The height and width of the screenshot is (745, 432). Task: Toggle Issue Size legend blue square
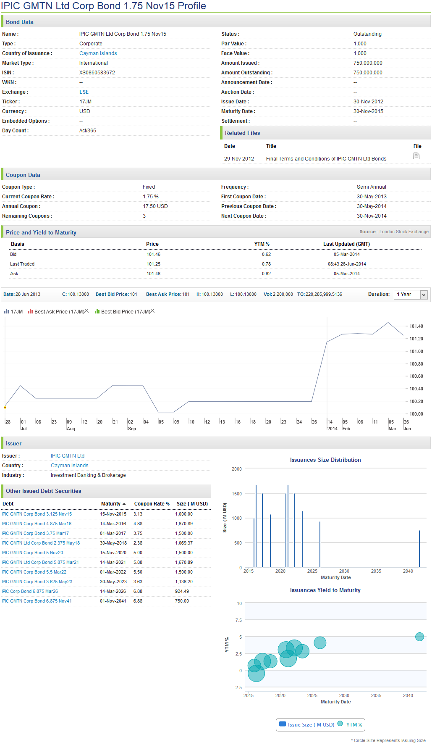283,724
